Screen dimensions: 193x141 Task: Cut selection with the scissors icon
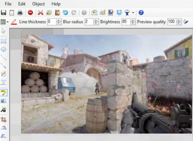[41, 13]
